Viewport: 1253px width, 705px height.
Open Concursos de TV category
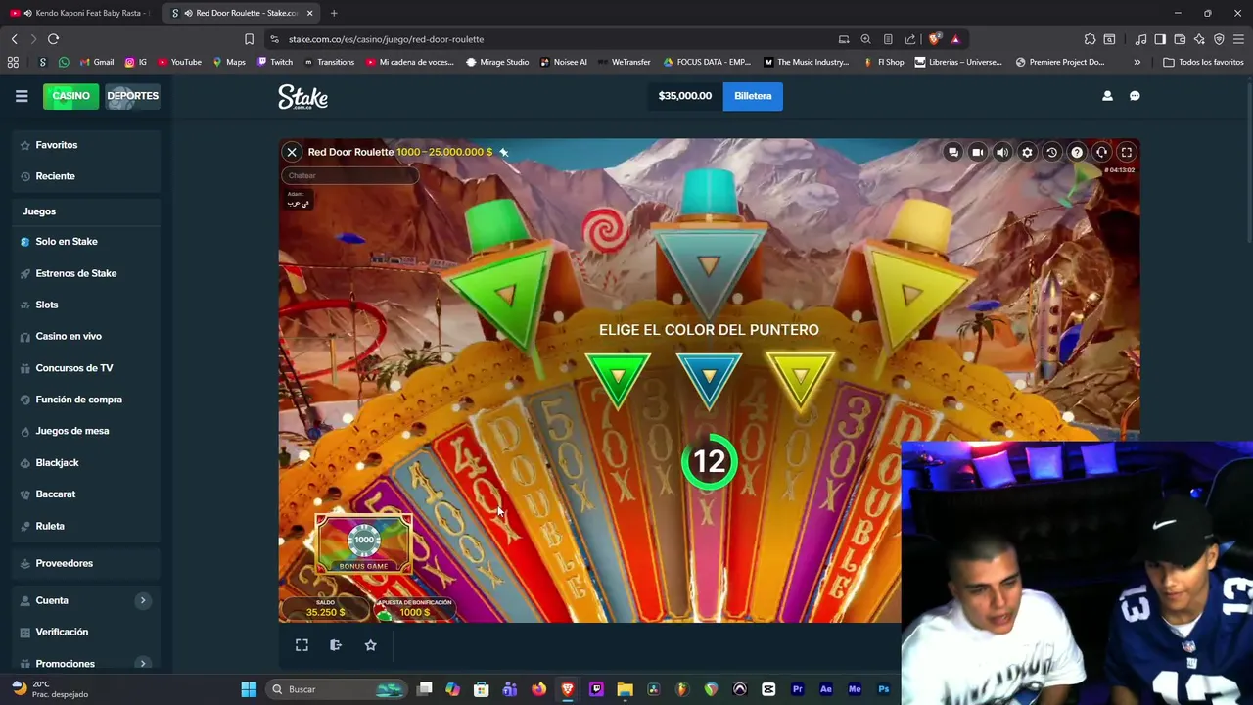(x=86, y=368)
